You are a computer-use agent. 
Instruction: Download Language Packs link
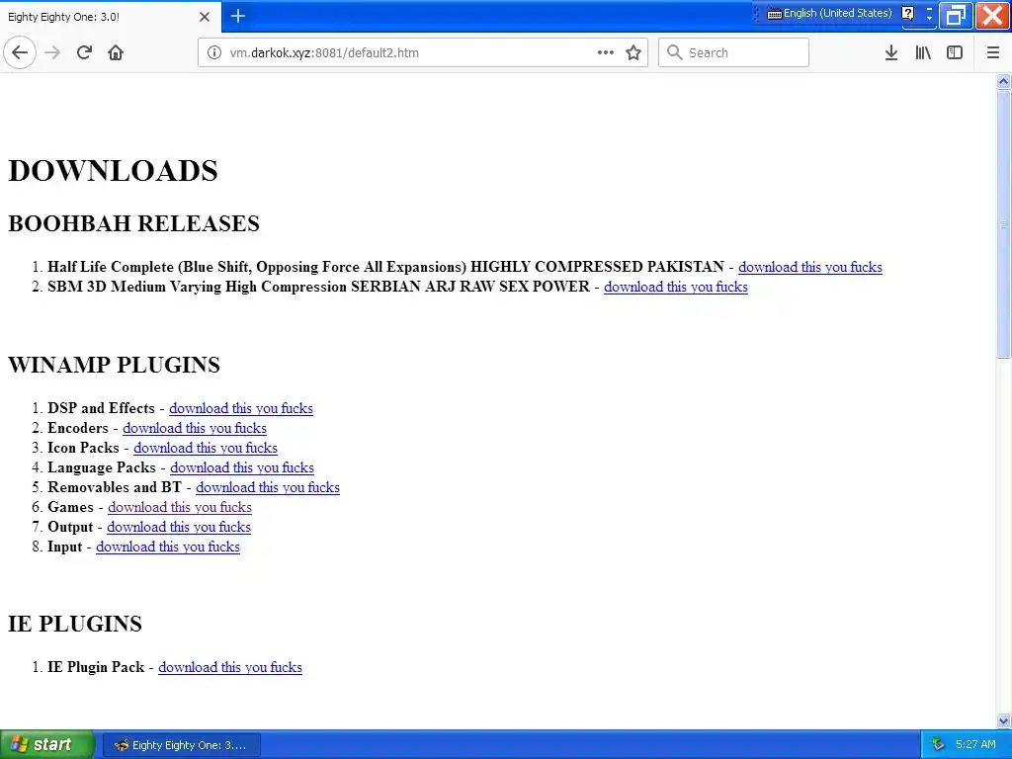tap(242, 467)
